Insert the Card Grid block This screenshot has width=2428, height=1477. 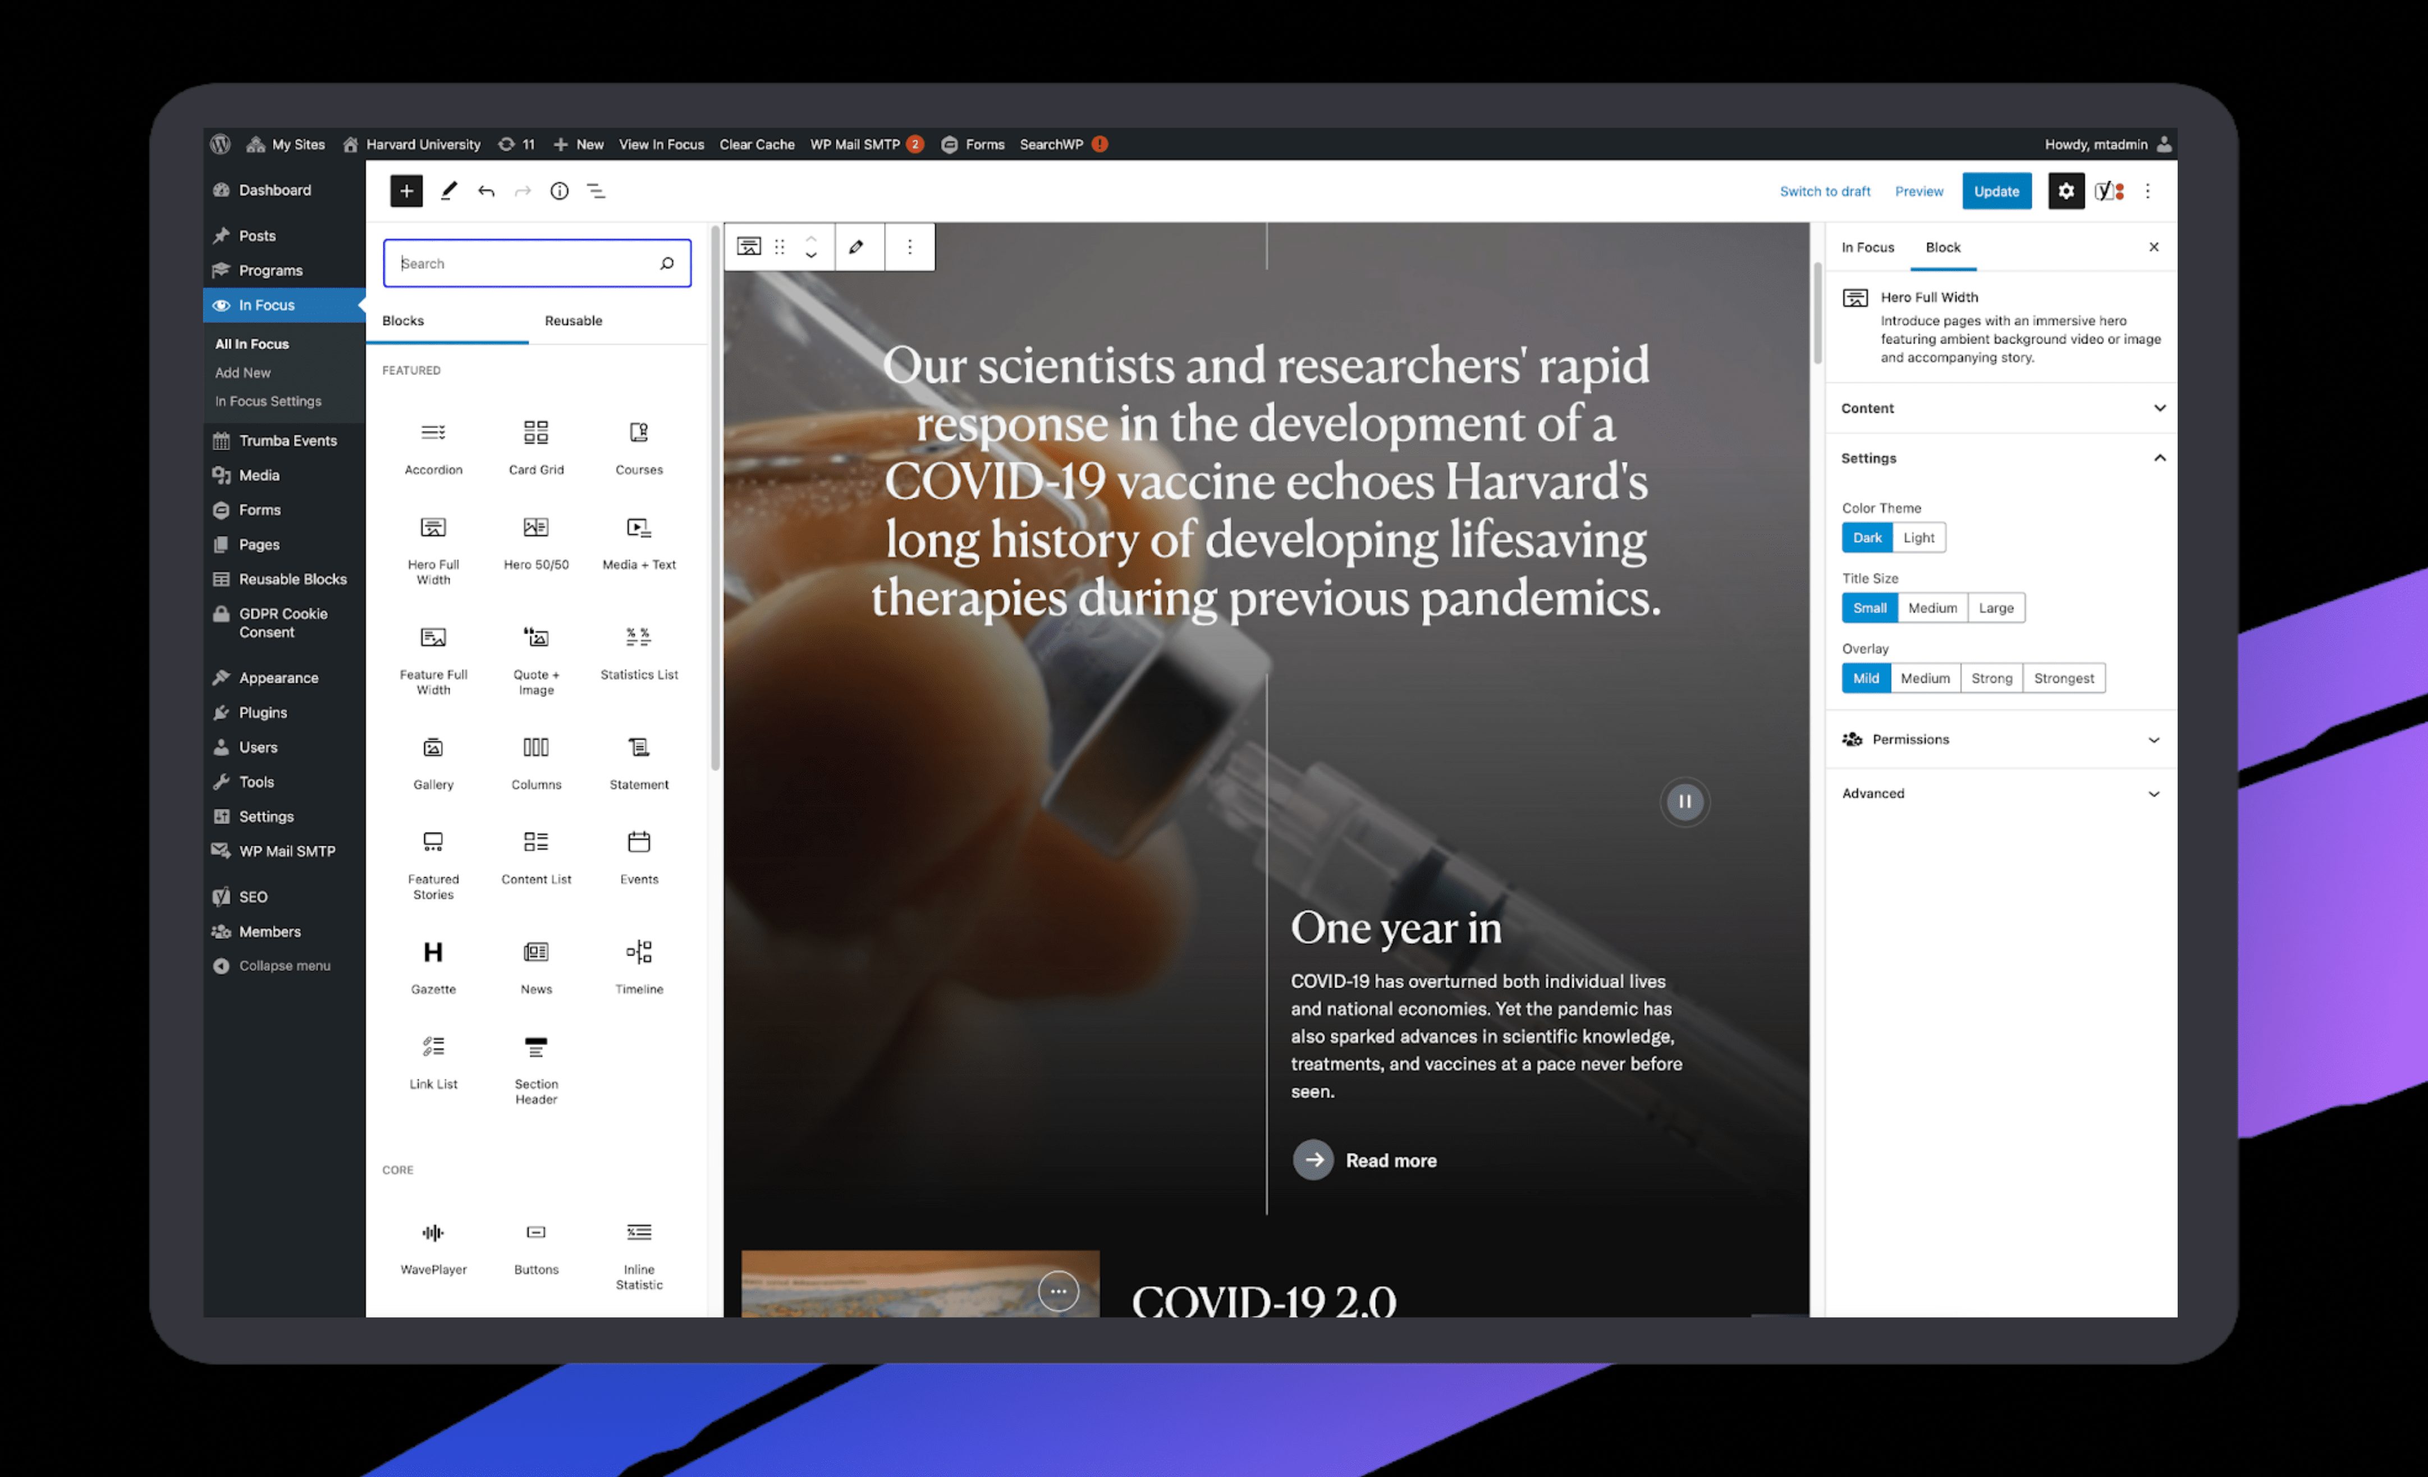point(536,447)
